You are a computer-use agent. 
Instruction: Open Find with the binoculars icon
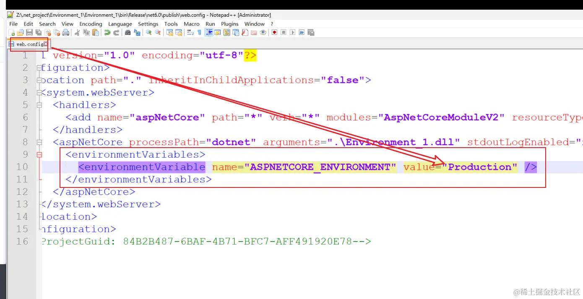coord(128,32)
